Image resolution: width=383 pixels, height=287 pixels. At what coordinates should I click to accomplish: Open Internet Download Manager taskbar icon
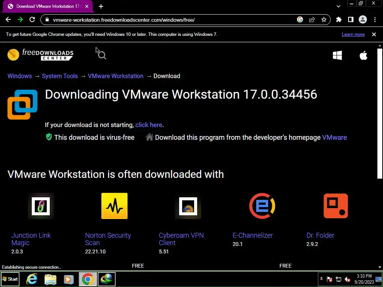click(107, 279)
